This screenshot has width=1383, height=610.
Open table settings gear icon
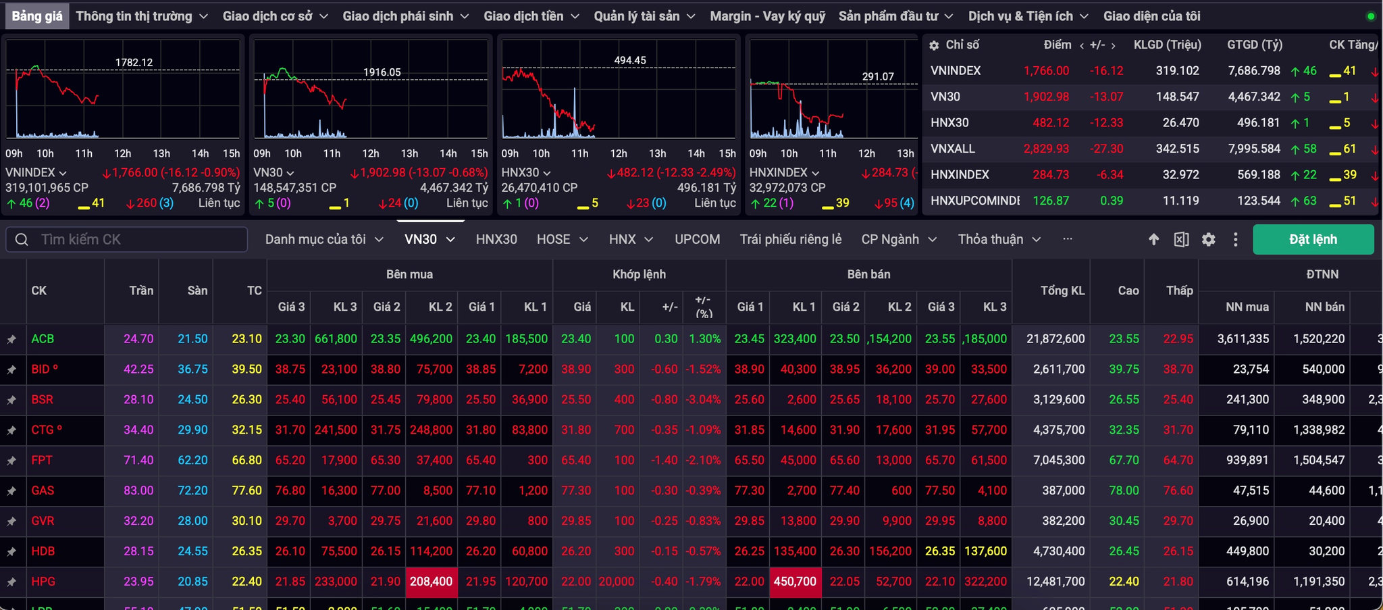(x=1209, y=239)
